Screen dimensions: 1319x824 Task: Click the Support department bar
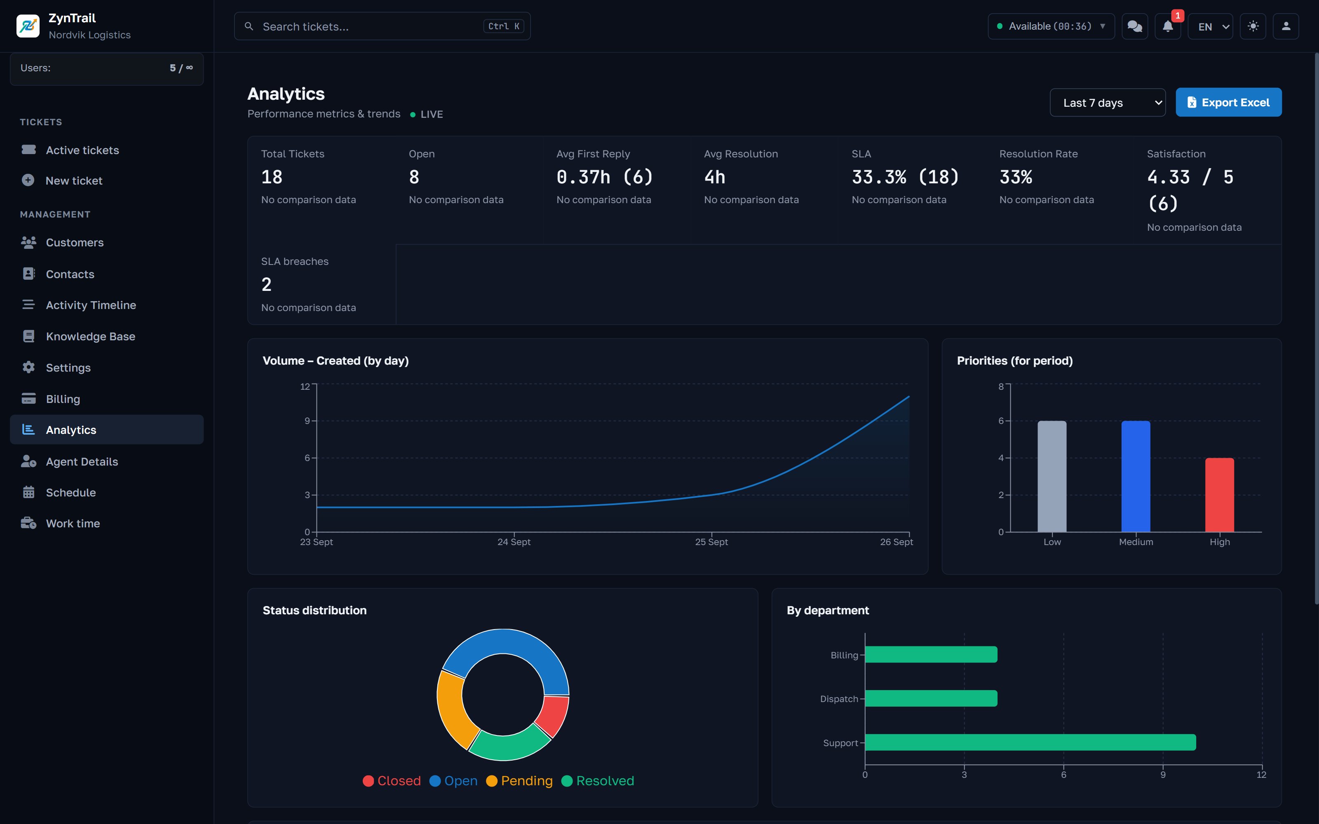pyautogui.click(x=1030, y=742)
